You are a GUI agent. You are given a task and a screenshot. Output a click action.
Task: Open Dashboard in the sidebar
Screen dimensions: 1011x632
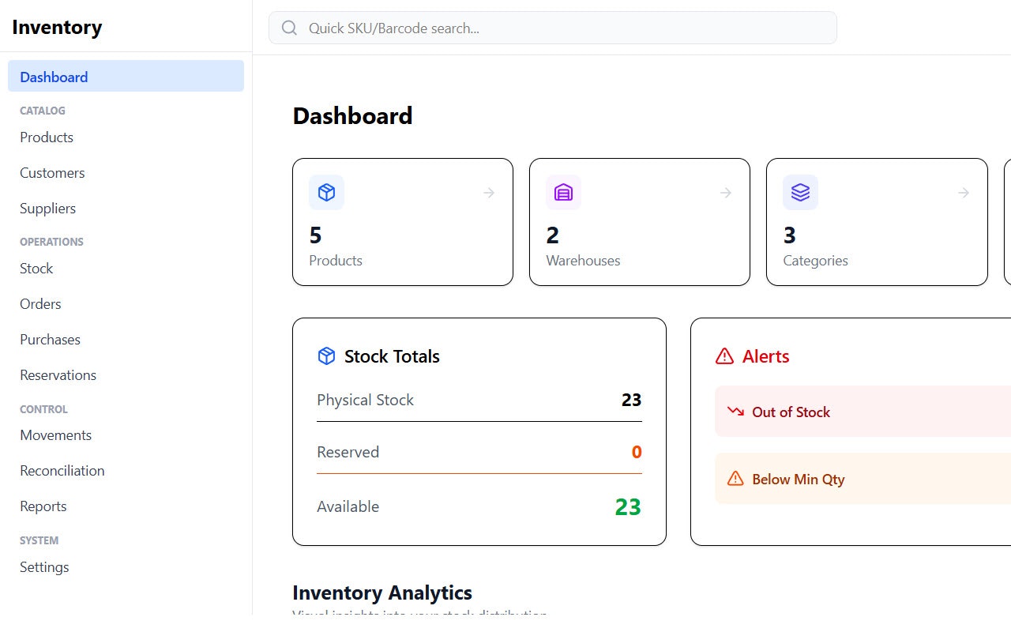[x=126, y=77]
